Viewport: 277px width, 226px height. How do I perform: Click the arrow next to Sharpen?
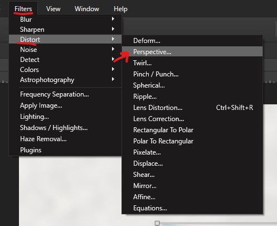click(x=113, y=29)
